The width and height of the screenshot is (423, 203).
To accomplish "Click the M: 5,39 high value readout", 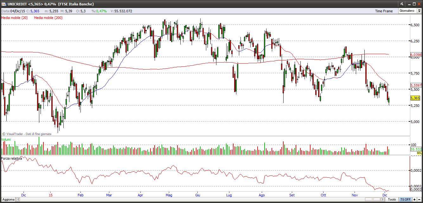I will coord(66,11).
